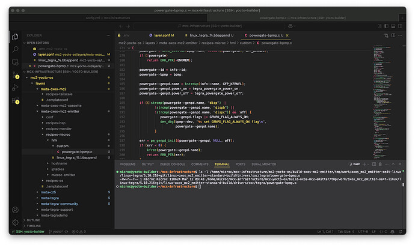Expand the TIMELINE section

click(34, 226)
